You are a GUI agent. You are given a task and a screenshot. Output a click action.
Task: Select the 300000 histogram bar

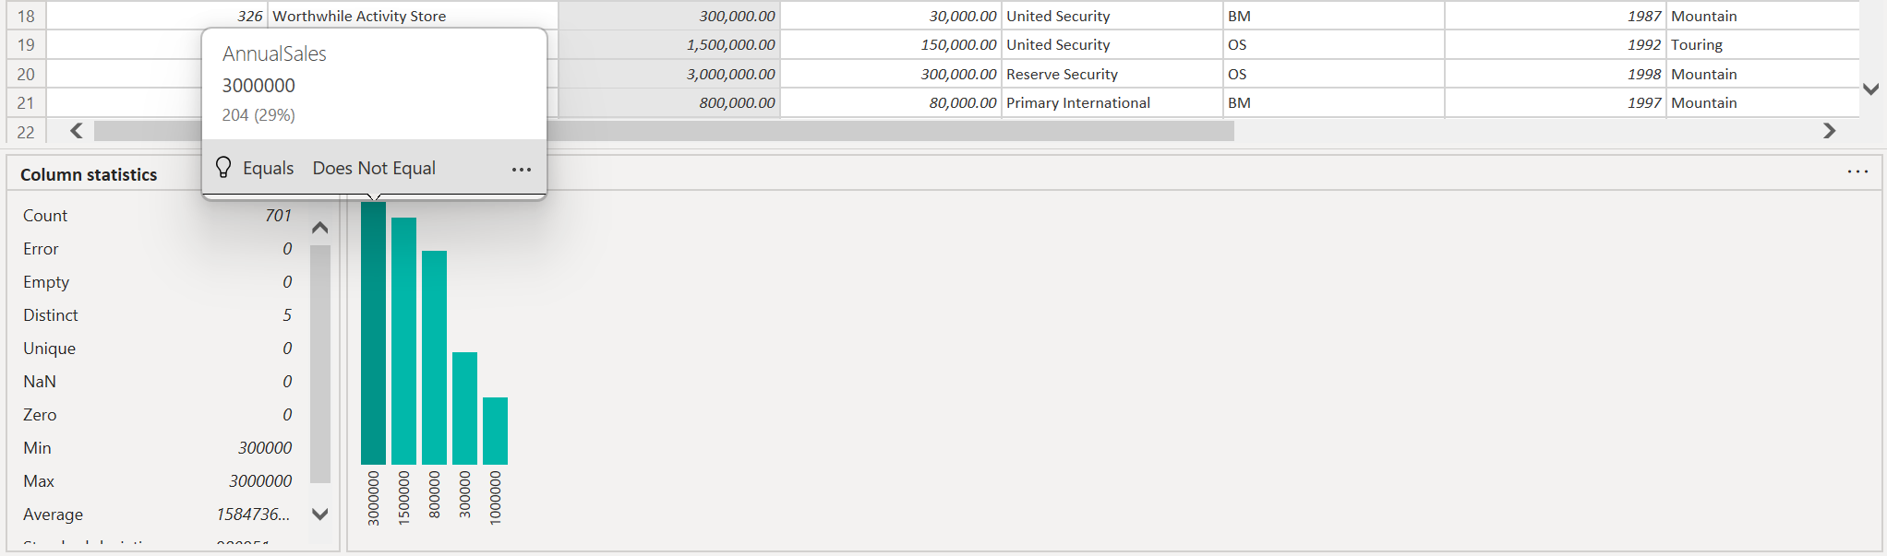pyautogui.click(x=464, y=408)
